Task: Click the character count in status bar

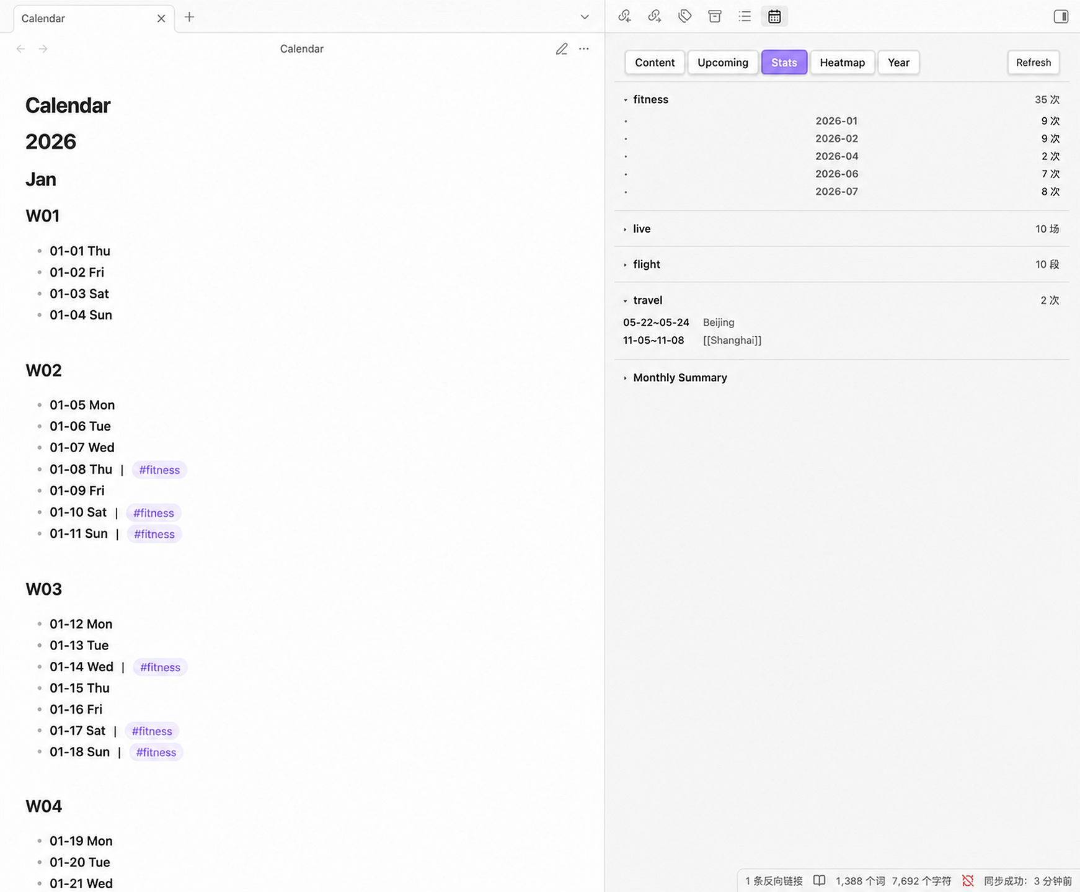Action: tap(921, 881)
